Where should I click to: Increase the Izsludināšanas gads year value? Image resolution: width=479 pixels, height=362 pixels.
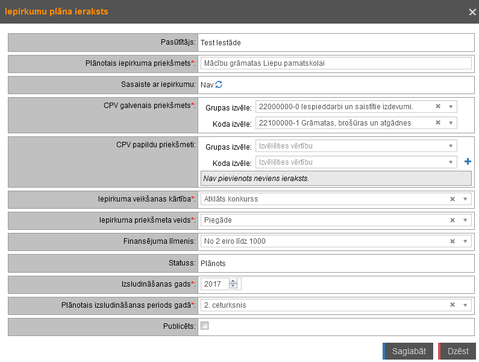coord(233,281)
